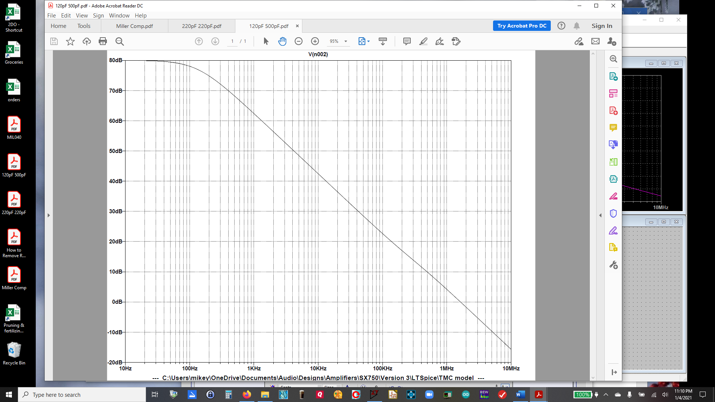The width and height of the screenshot is (715, 402).
Task: Send file by email envelope icon
Action: coord(595,41)
